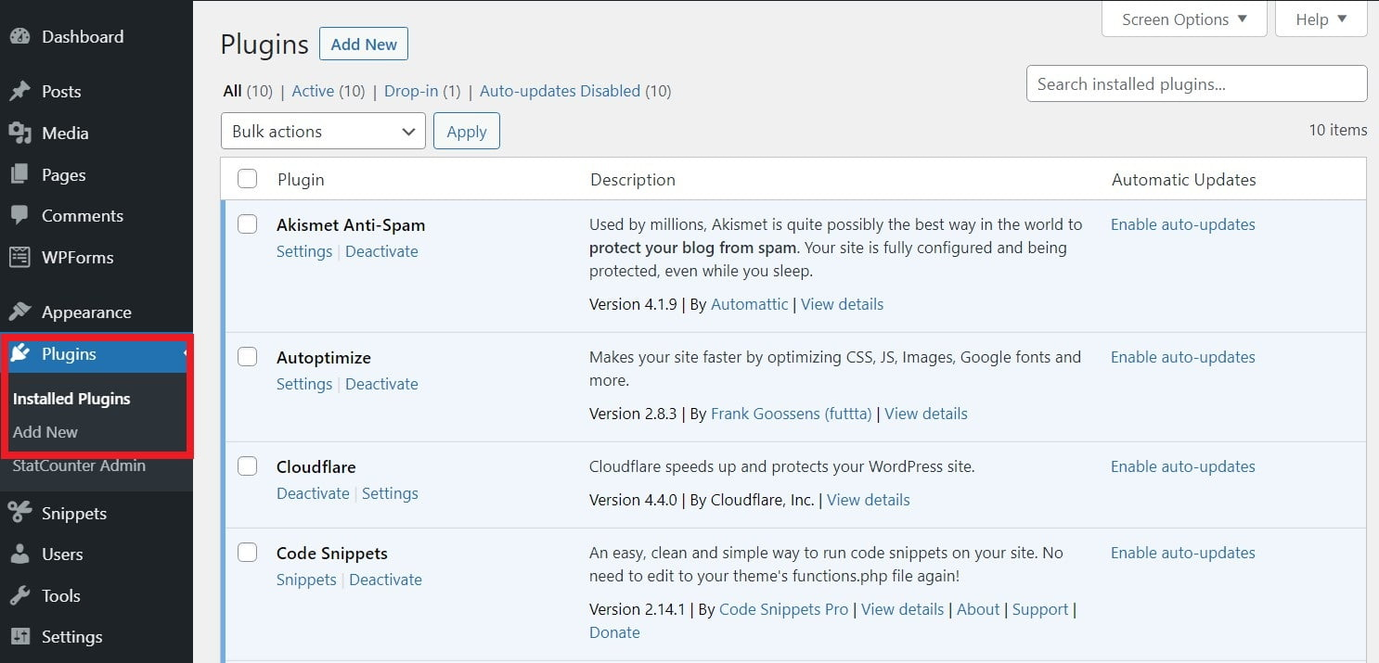Click the Comments bubble icon
The width and height of the screenshot is (1379, 663).
pyautogui.click(x=20, y=215)
